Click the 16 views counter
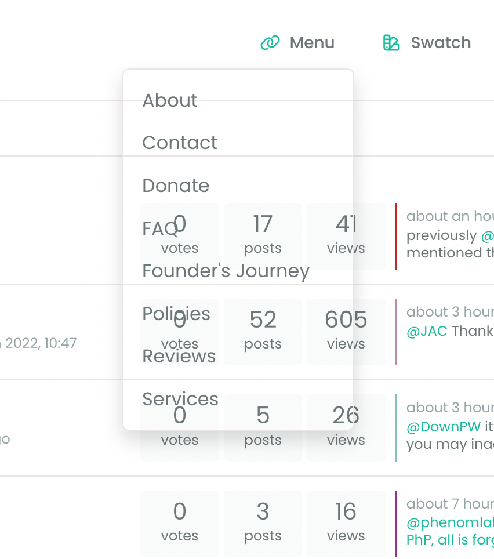Screen dimensions: 494x559 346,523
